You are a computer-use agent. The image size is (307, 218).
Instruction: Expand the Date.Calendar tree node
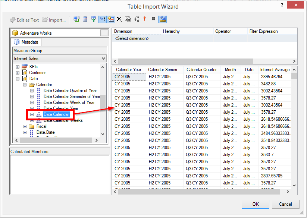[x=32, y=114]
